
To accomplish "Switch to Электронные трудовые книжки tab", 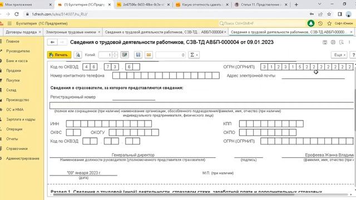I will [x=71, y=32].
